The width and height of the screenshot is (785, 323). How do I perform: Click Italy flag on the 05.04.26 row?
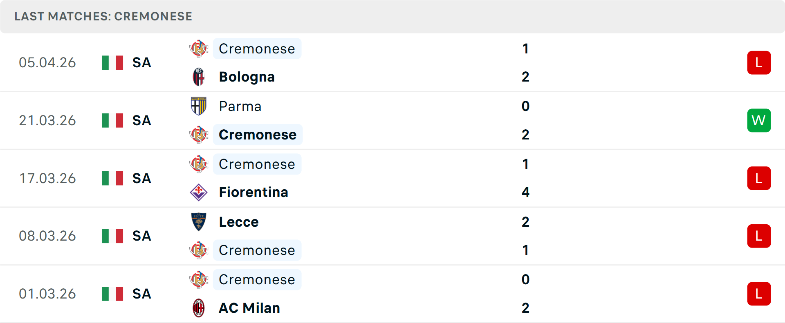pyautogui.click(x=112, y=63)
